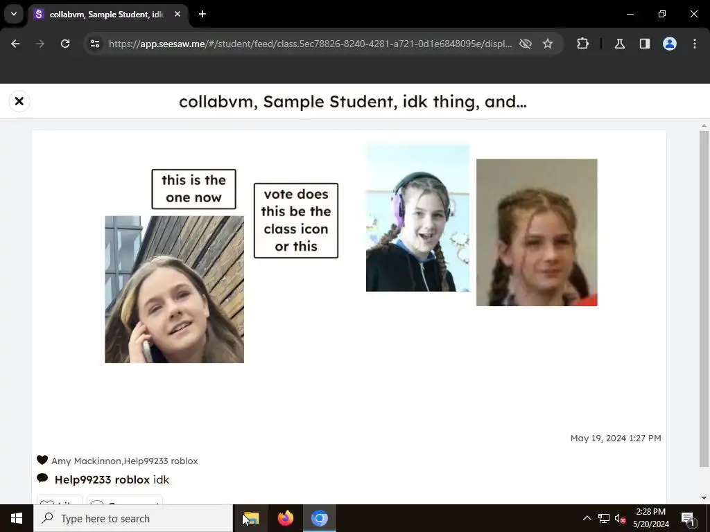The image size is (710, 532).
Task: Click the girl with braids photo
Action: 537,233
